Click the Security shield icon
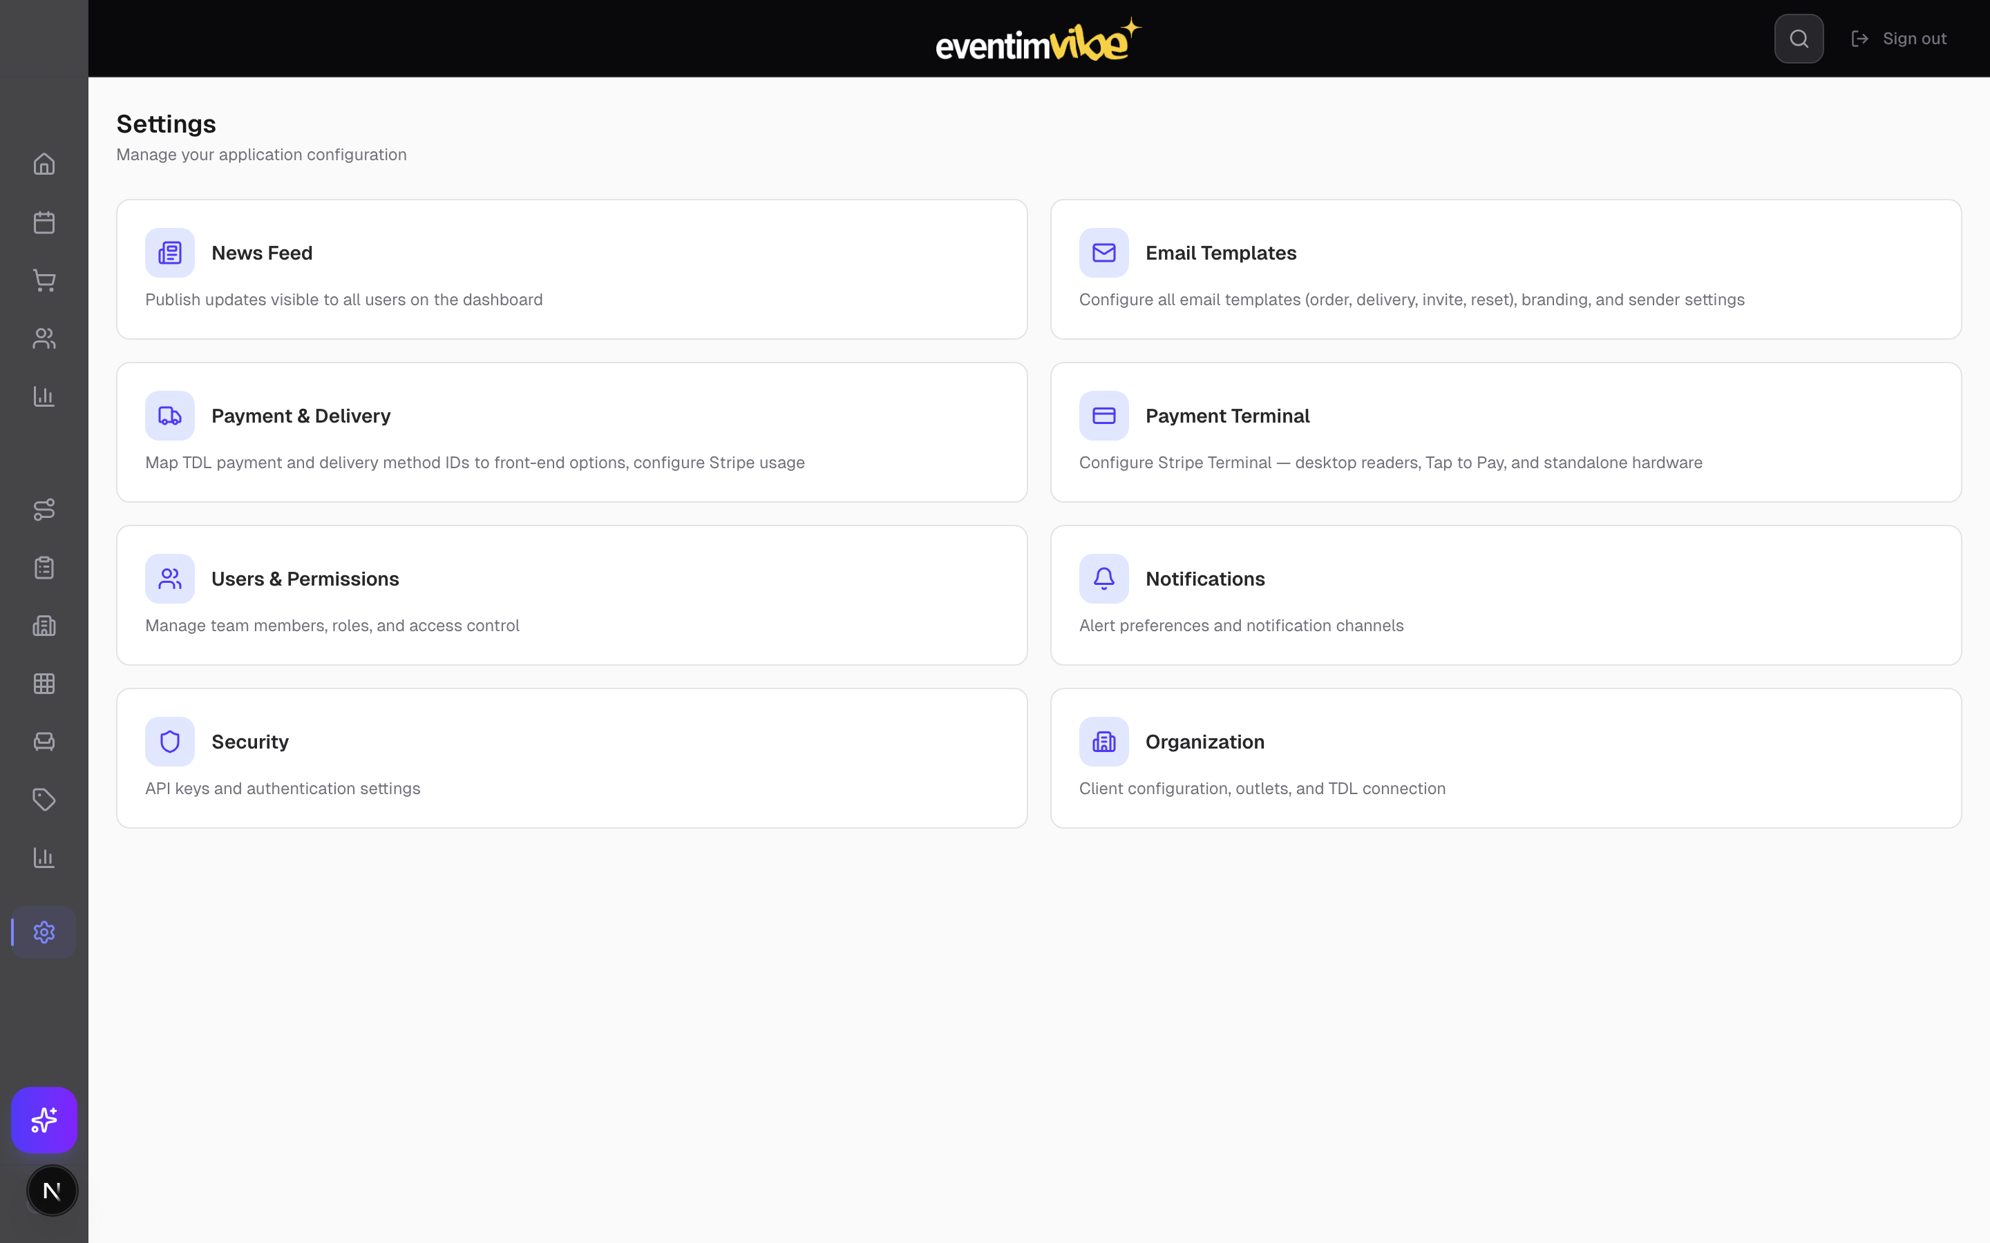Screen dimensions: 1990x1243 [x=170, y=742]
